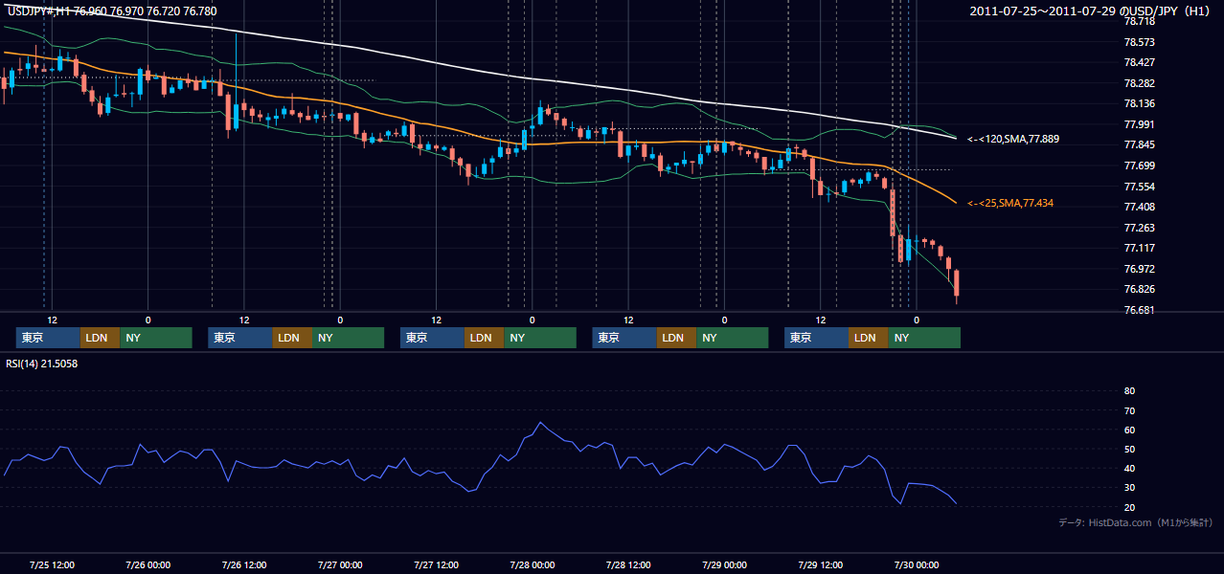The image size is (1224, 574).
Task: Click the 2011-07-25〜2011-07-29 USD/JPY header
Action: [x=1092, y=11]
